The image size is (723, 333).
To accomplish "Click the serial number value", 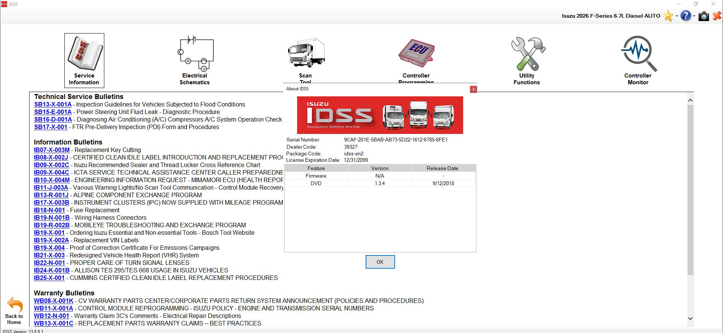I will pos(396,140).
